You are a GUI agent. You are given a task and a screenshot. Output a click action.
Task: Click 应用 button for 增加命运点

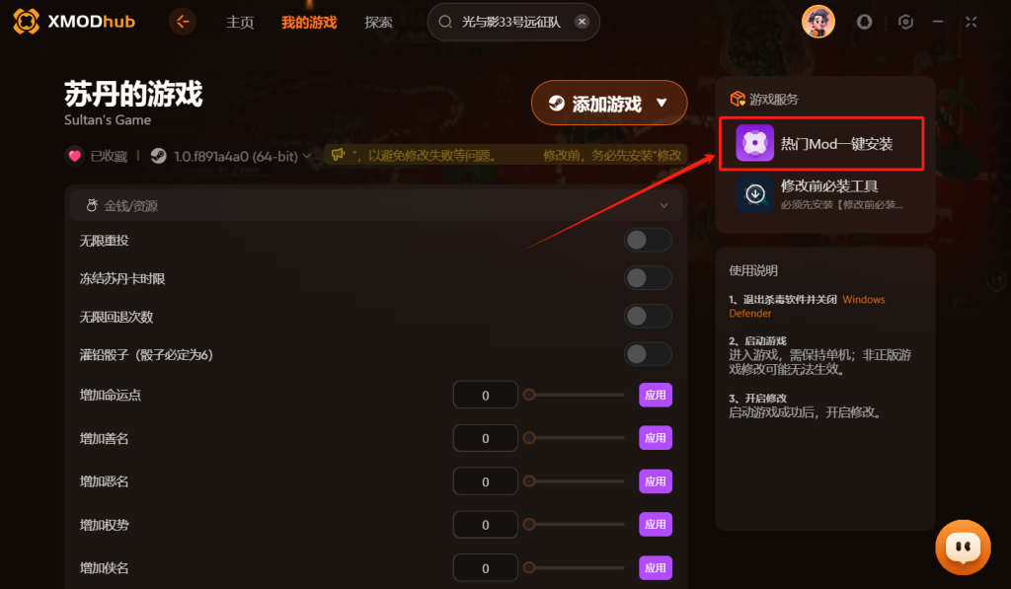click(656, 395)
